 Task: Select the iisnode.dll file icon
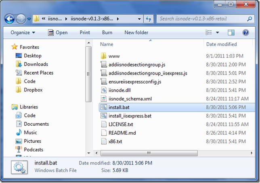104,90
